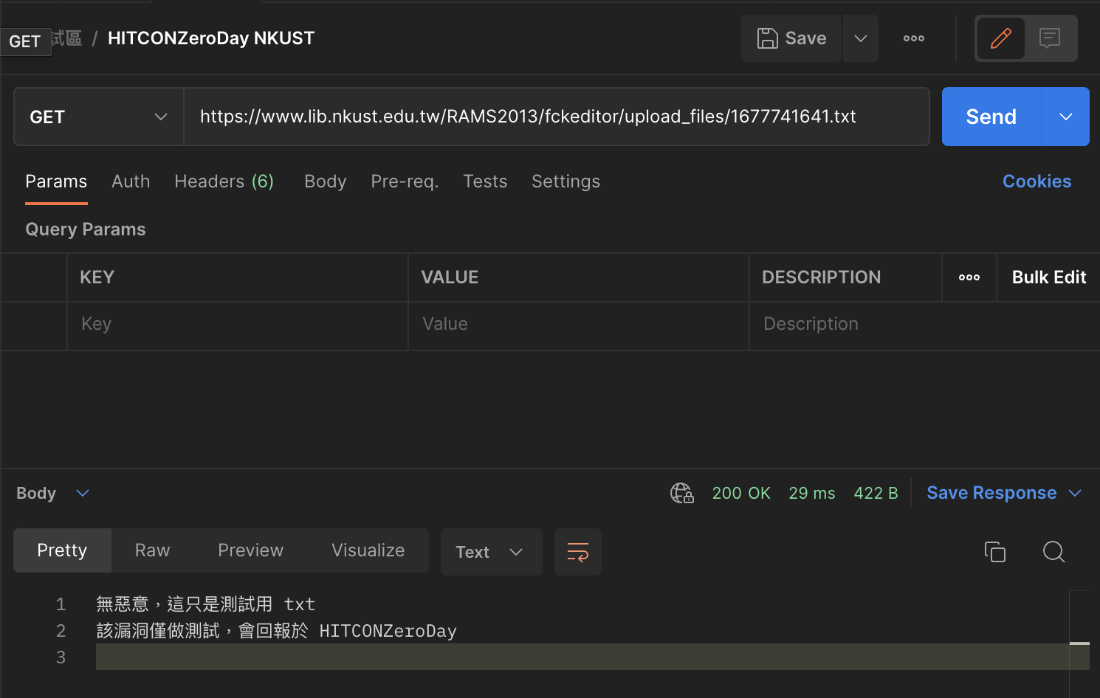Viewport: 1100px width, 698px height.
Task: Click response line 2 mentioning HITCONZeroDay
Action: [277, 631]
